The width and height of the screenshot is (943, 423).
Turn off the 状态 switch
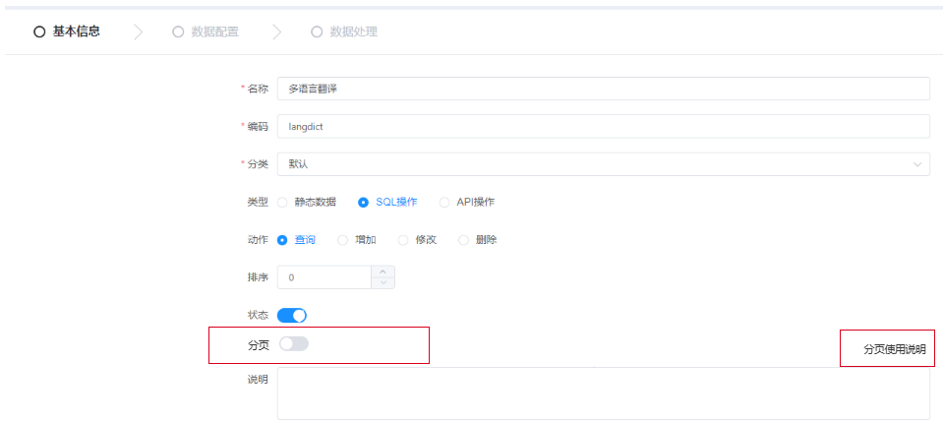pyautogui.click(x=292, y=316)
